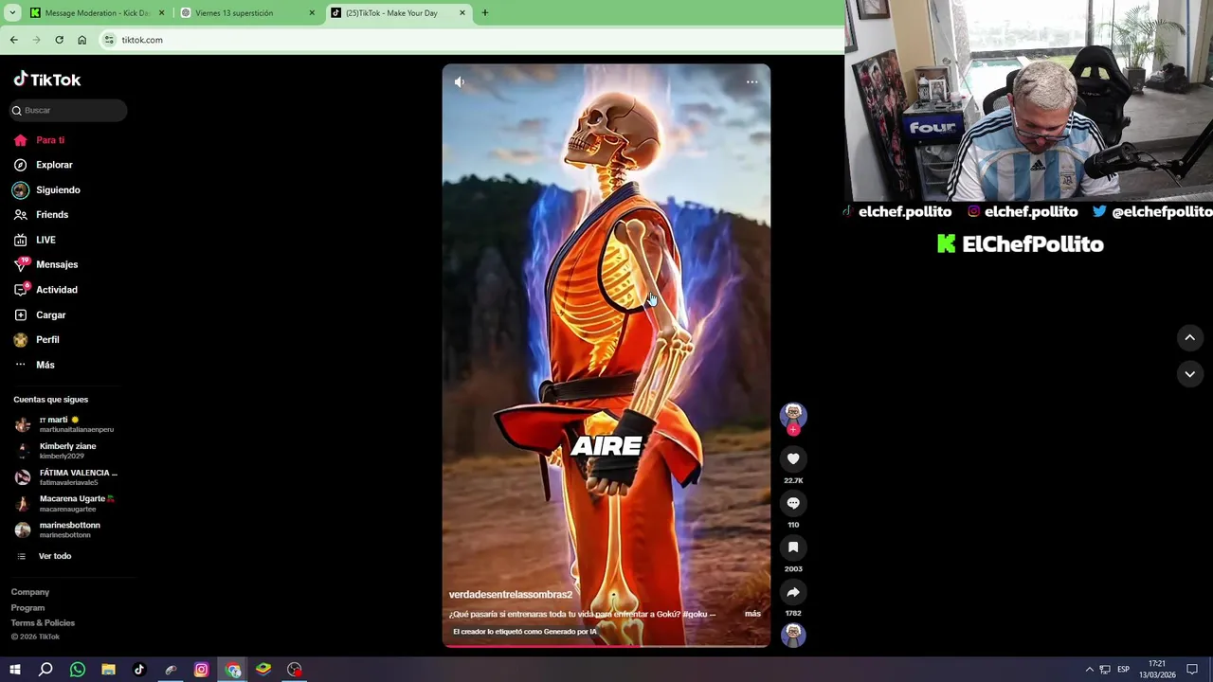Open a new browser tab
Viewport: 1213px width, 682px height.
click(x=485, y=13)
